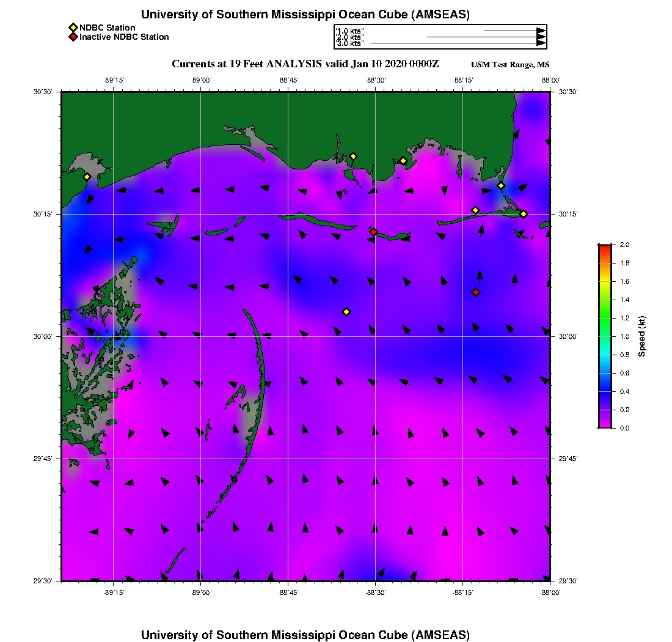Click the magenta bottom of the speed color bar
The height and width of the screenshot is (642, 672).
point(605,426)
